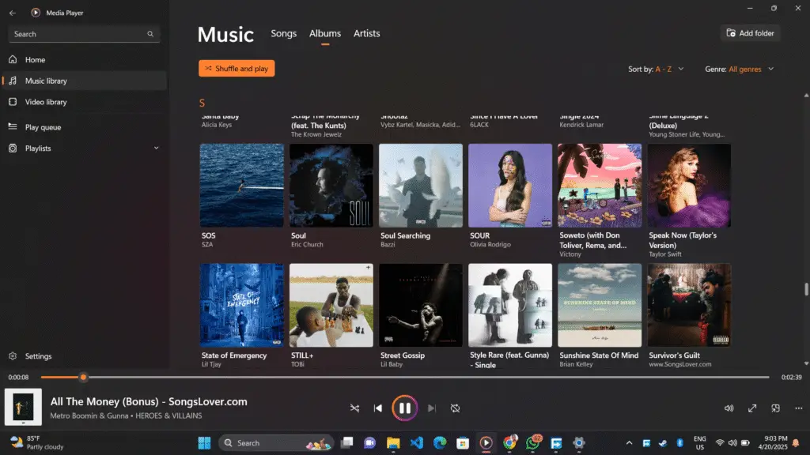Open Microsoft Edge from taskbar
The image size is (810, 455).
click(440, 442)
